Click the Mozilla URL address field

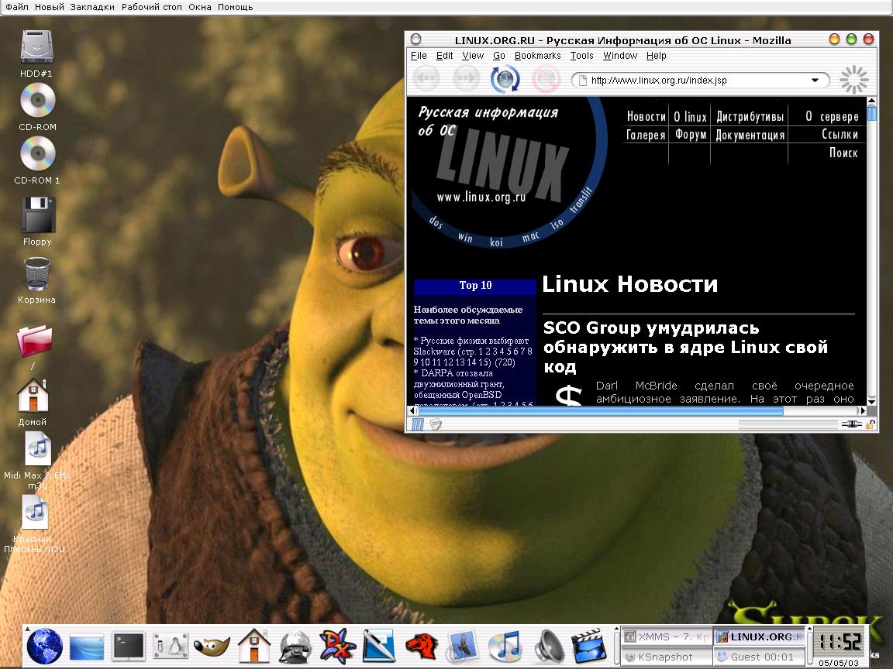pos(700,81)
